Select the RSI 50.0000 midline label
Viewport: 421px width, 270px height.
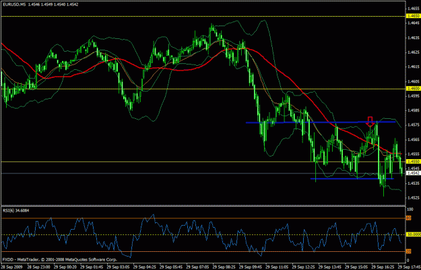(x=412, y=234)
